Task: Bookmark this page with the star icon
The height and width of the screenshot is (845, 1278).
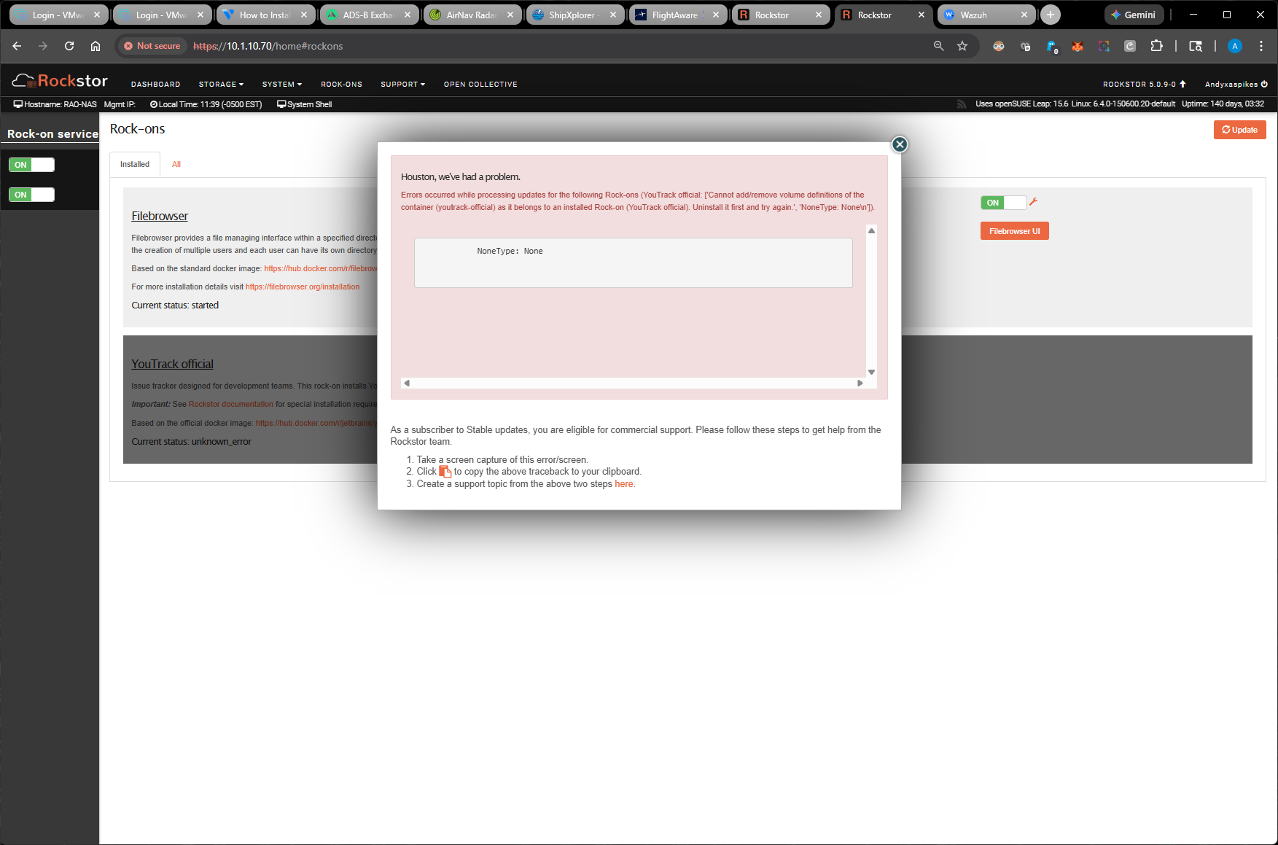Action: [962, 46]
